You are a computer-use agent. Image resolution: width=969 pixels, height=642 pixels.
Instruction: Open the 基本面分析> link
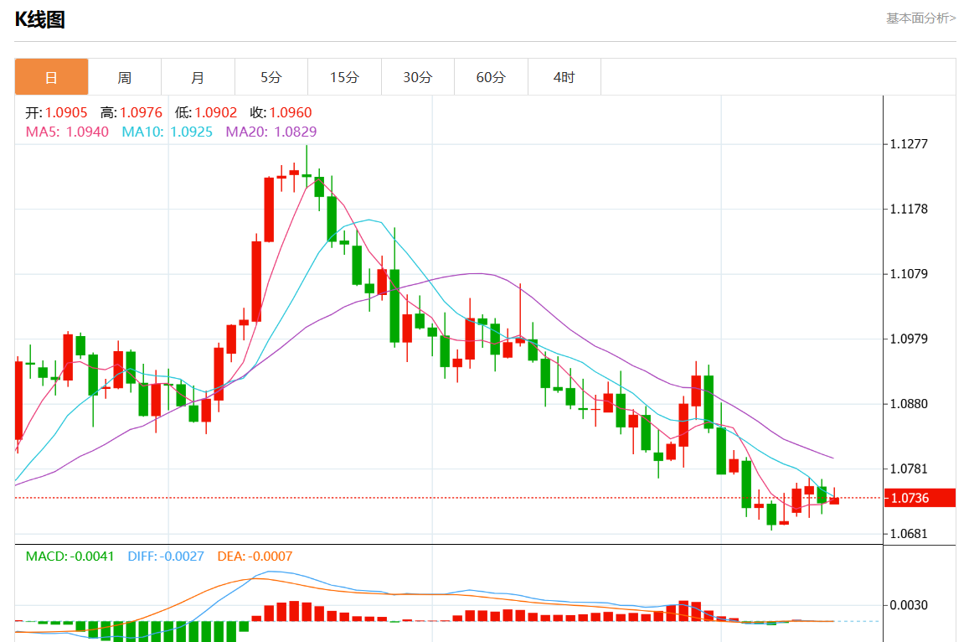click(920, 18)
